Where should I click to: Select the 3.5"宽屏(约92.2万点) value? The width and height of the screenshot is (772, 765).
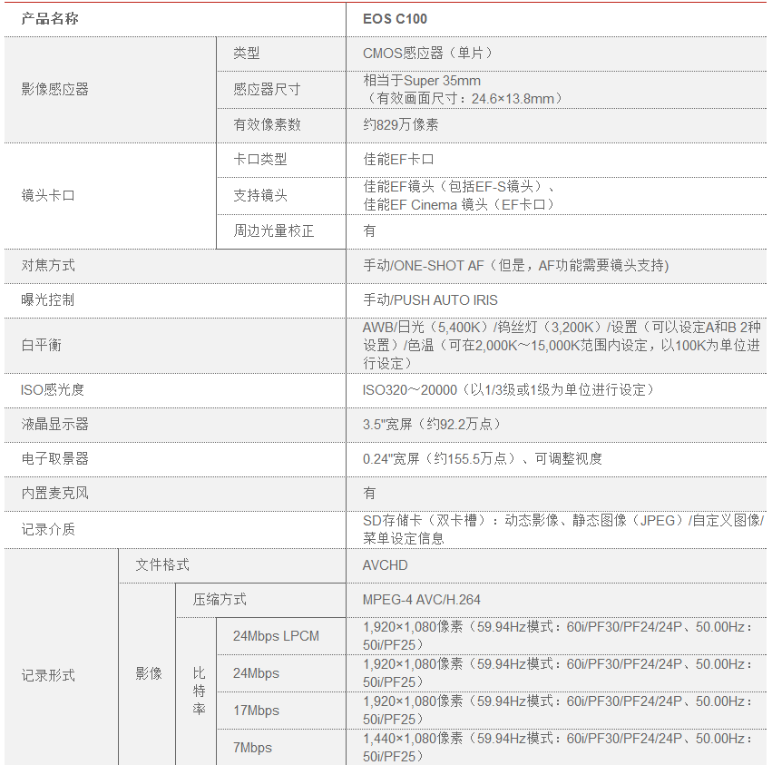point(431,425)
